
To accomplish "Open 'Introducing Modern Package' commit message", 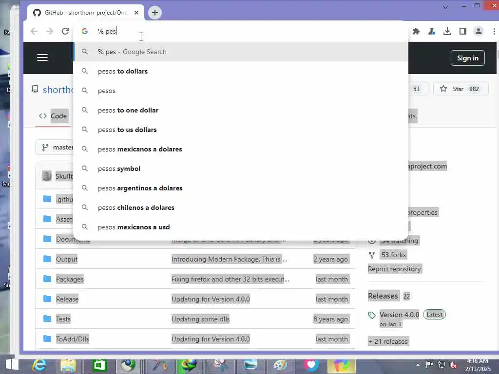I will tap(229, 259).
